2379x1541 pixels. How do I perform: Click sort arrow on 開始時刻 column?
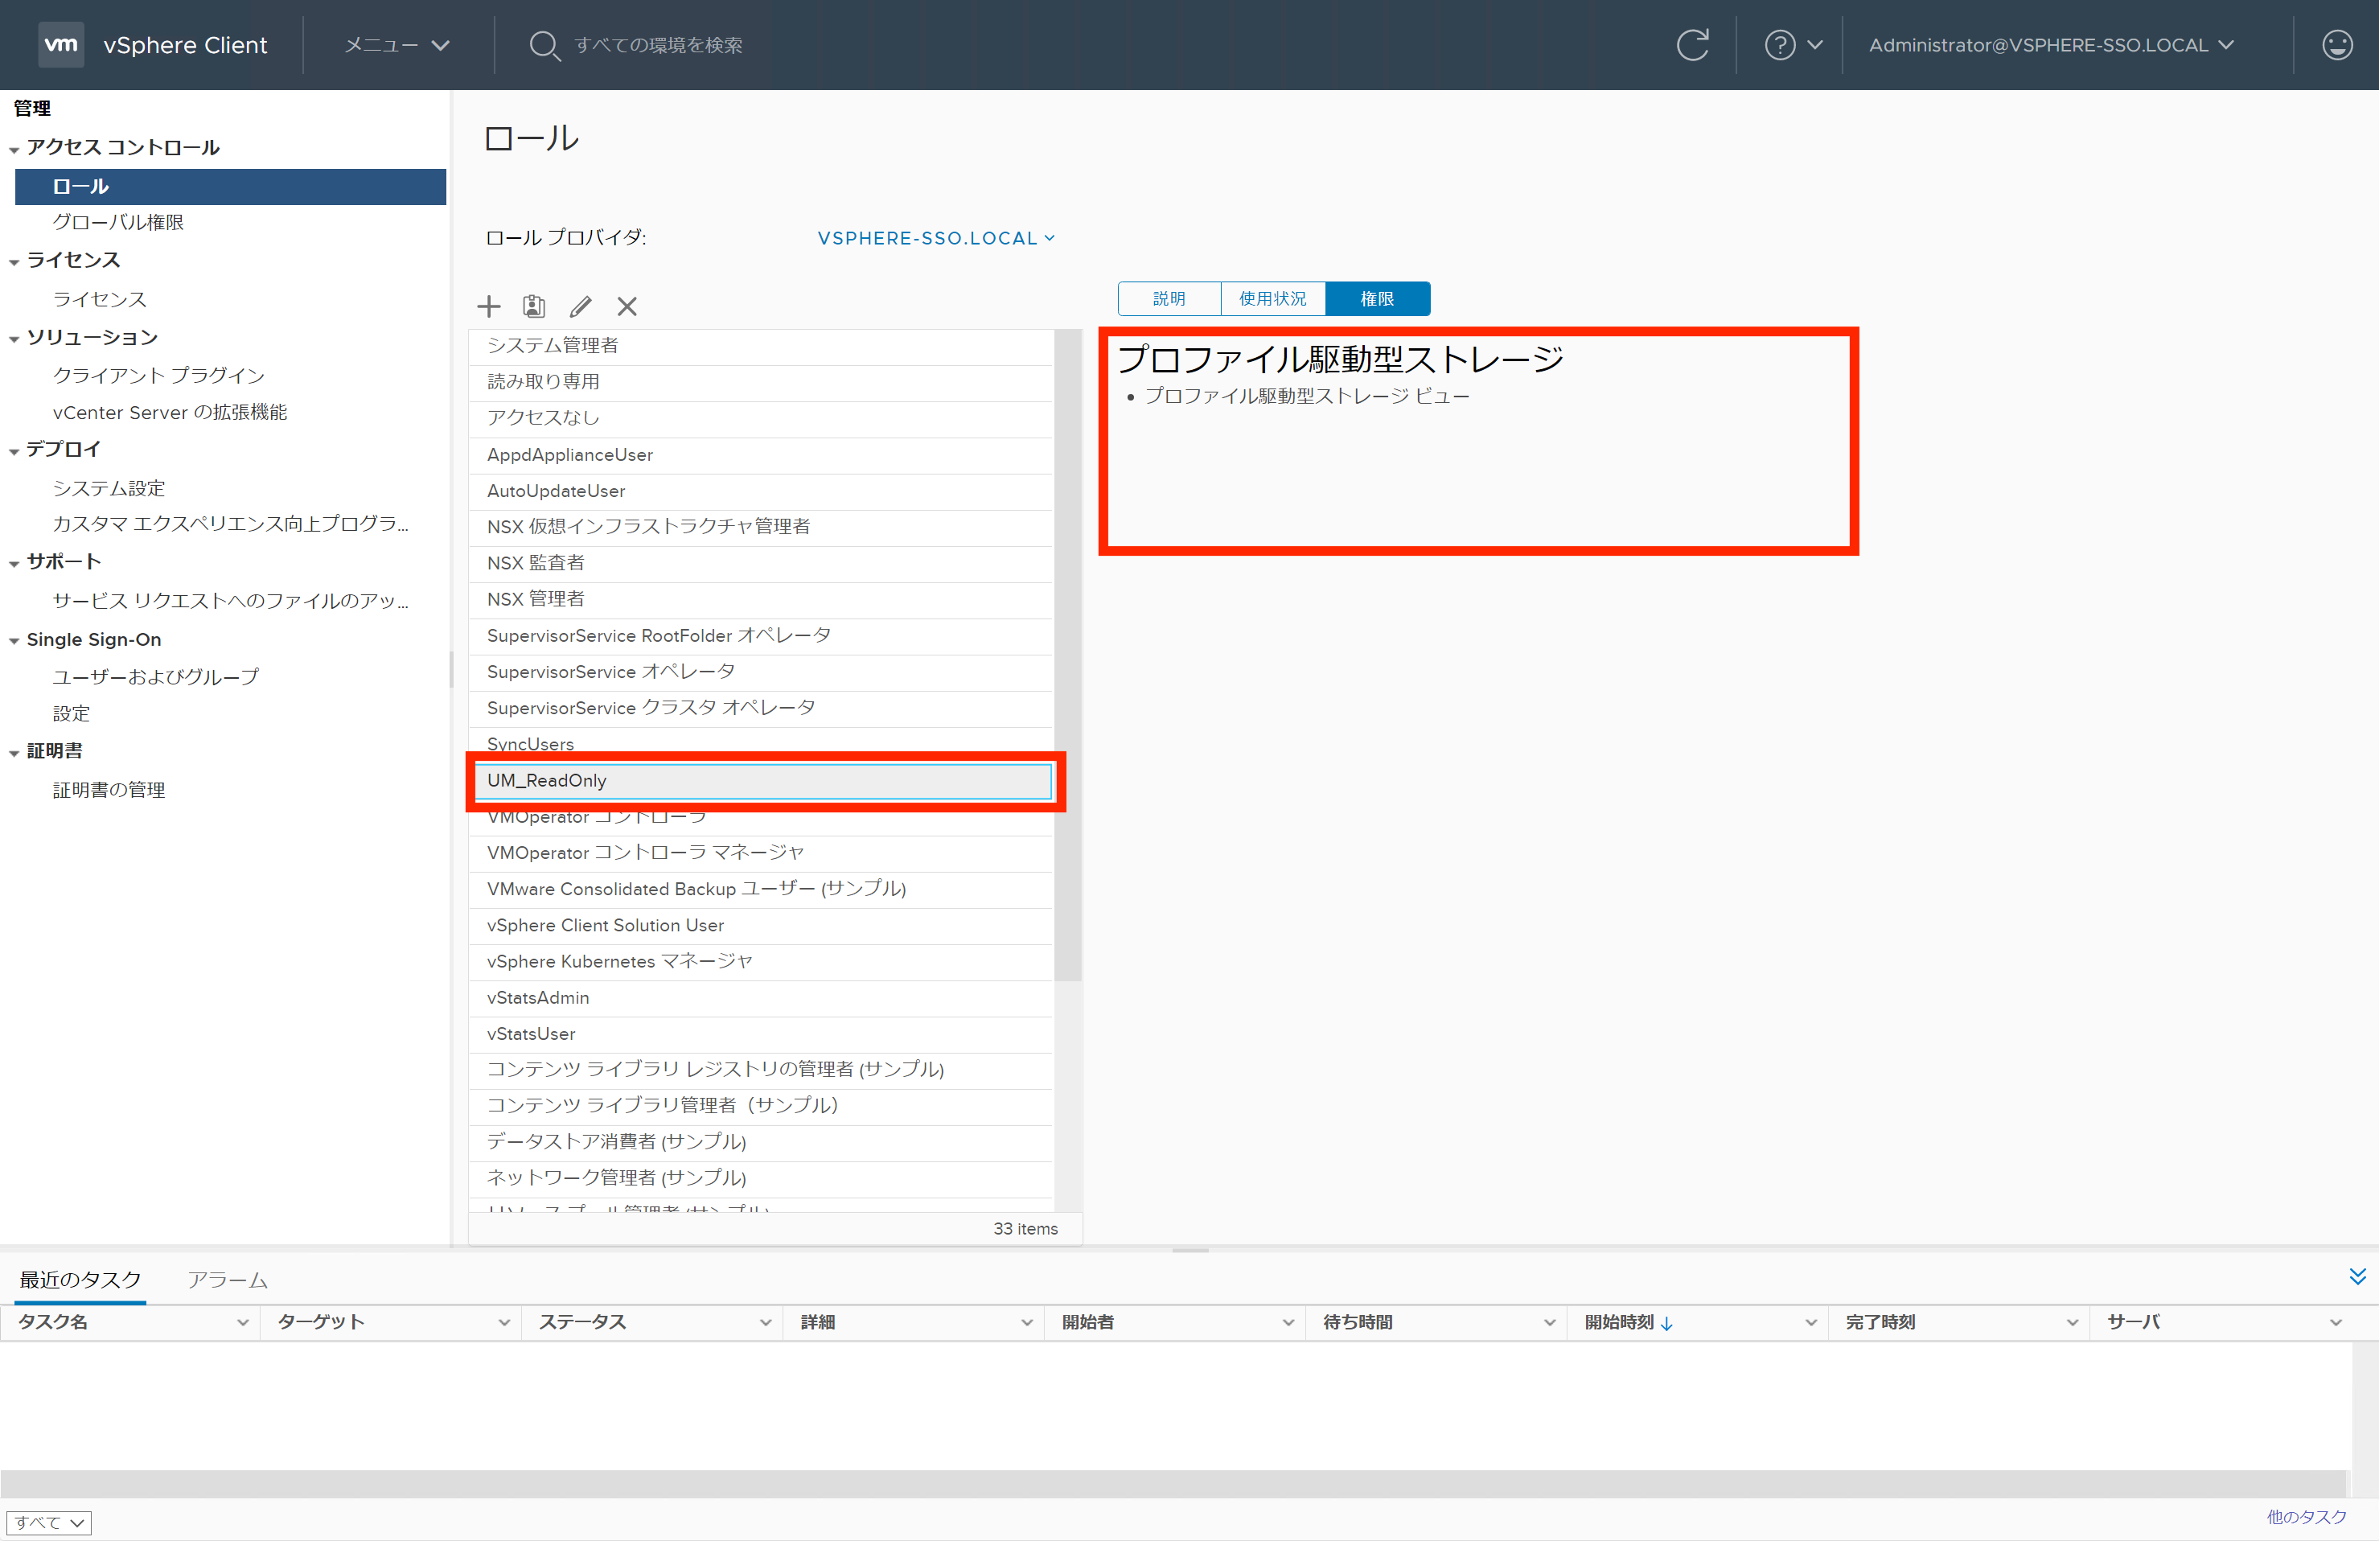tap(1666, 1323)
